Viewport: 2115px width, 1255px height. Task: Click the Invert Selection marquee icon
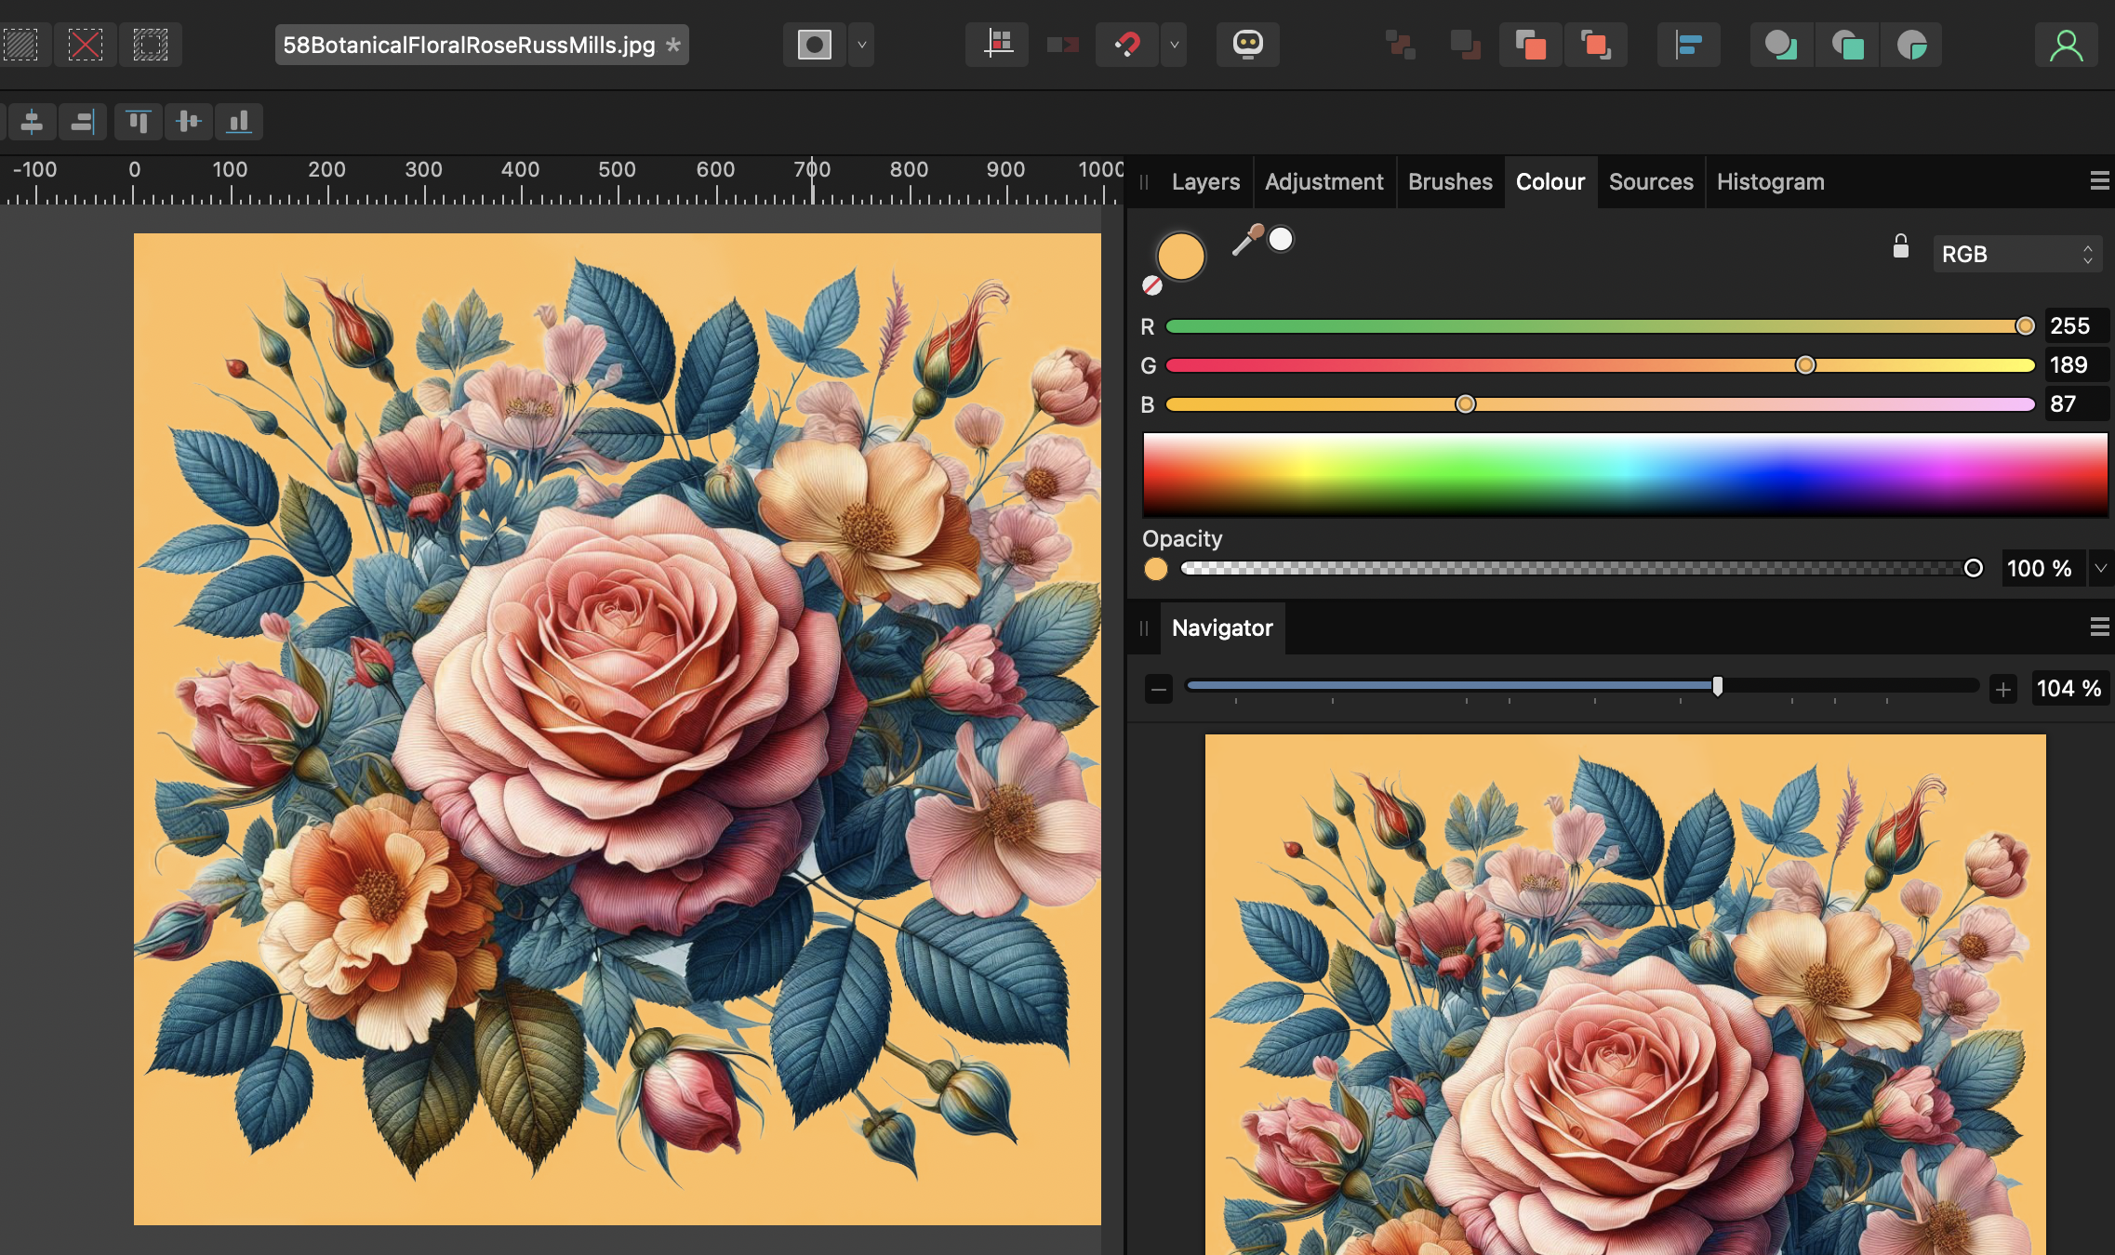[150, 45]
